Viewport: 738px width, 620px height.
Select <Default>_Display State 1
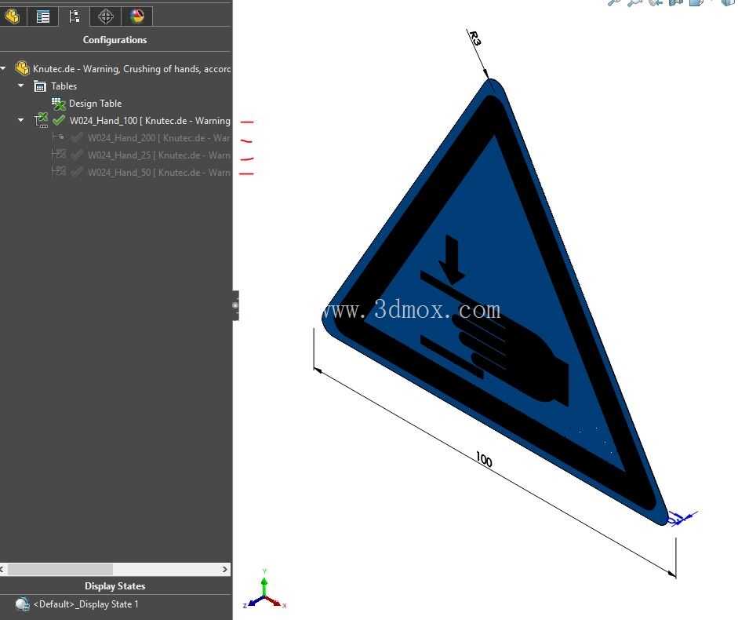tap(85, 604)
